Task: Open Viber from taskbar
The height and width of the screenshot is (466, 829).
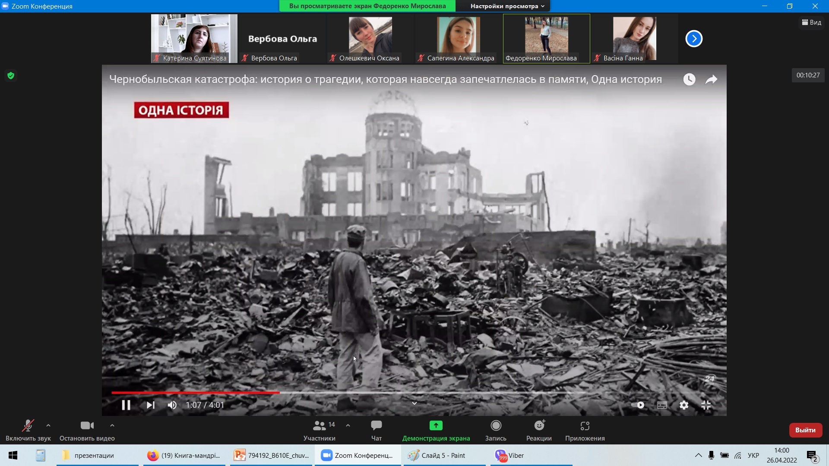Action: click(x=532, y=455)
